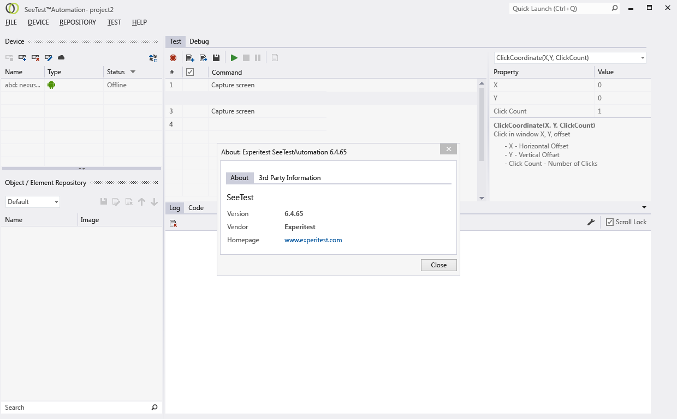Viewport: 677px width, 419px height.
Task: Click the Status column sort arrow
Action: point(133,72)
